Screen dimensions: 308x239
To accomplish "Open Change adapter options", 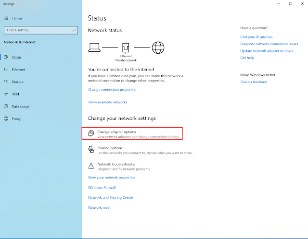I will coord(132,133).
